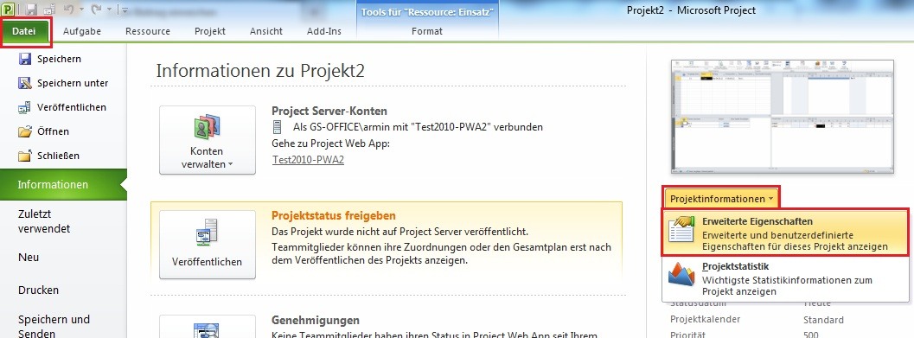Click the Informationen zu Projekt2 title
This screenshot has height=338, width=914.
(260, 71)
